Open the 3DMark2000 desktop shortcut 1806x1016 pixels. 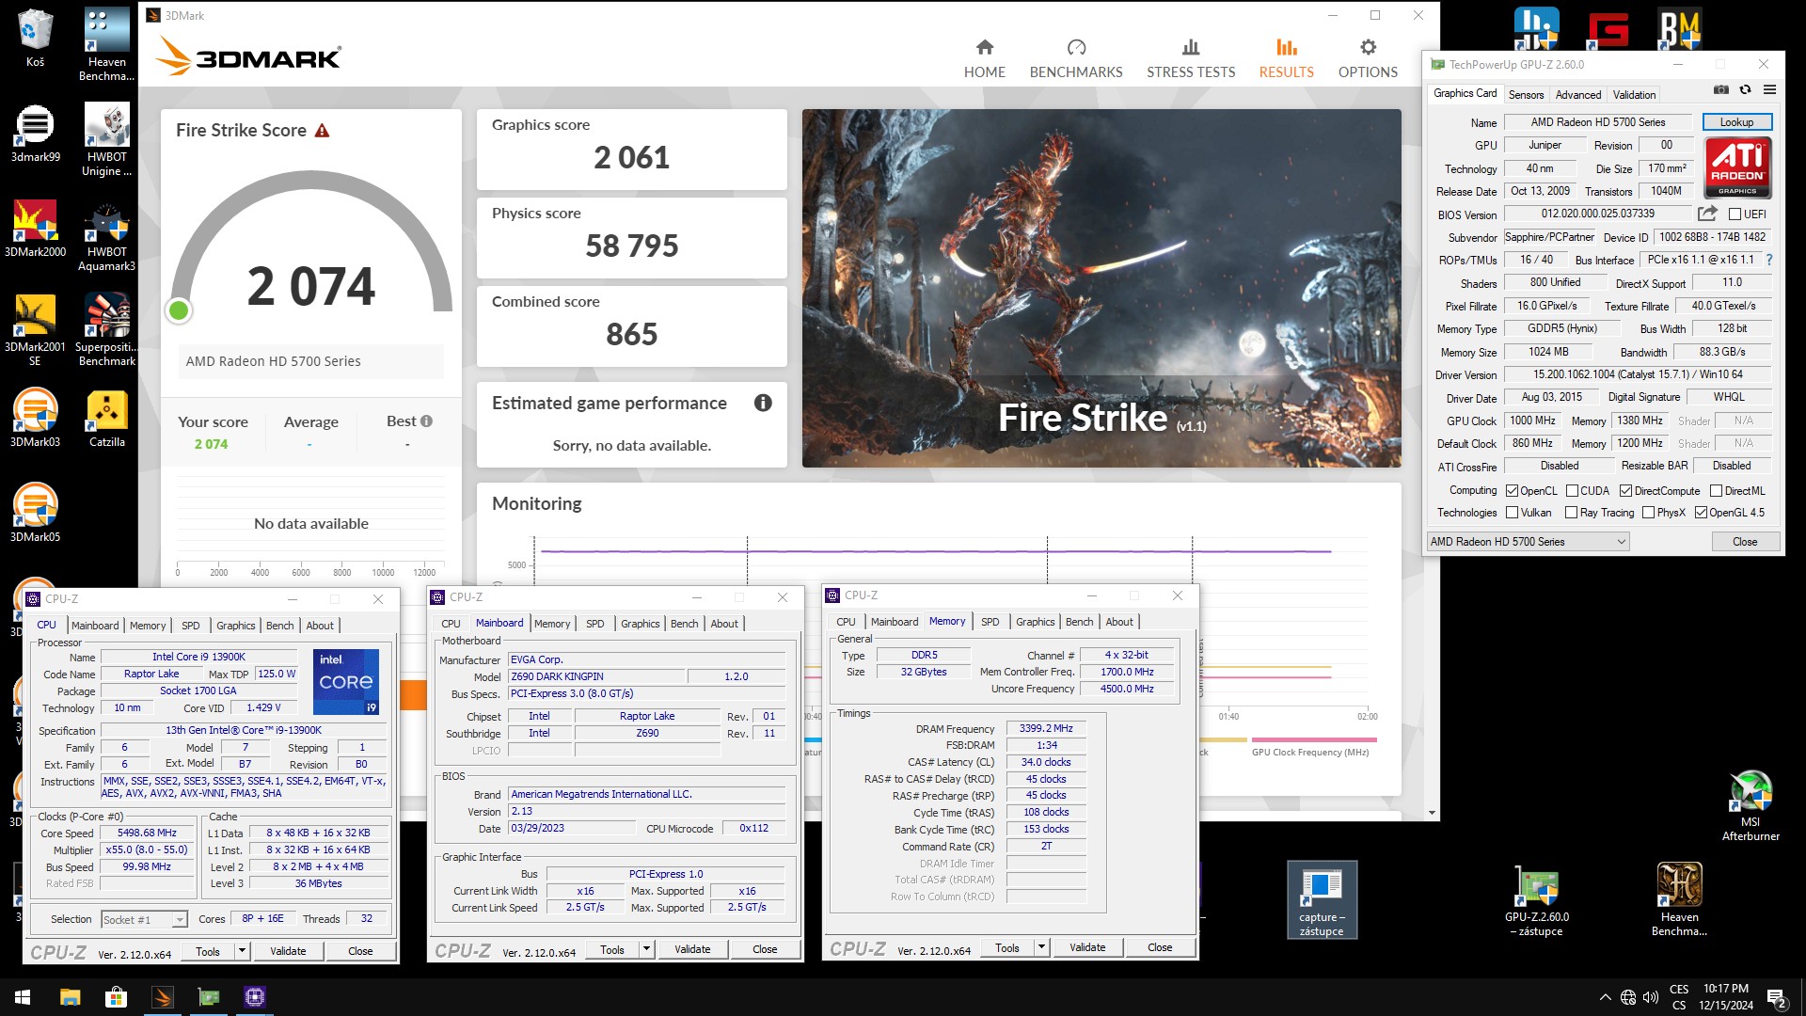click(x=35, y=228)
